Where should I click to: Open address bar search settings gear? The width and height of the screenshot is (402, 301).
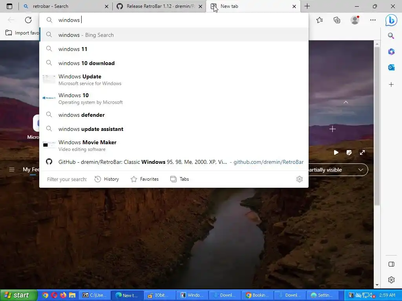click(300, 179)
